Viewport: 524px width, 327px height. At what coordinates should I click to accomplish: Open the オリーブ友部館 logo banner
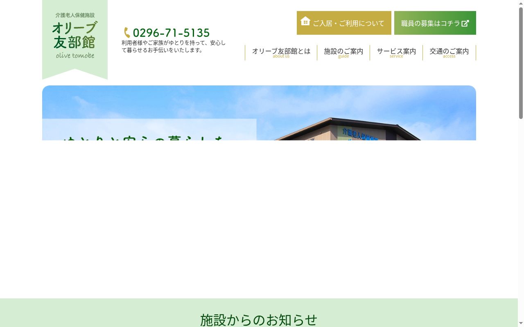[x=75, y=40]
